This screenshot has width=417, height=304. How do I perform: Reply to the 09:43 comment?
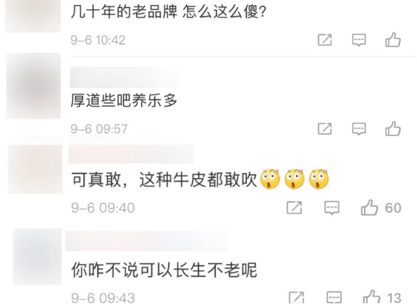pyautogui.click(x=334, y=298)
